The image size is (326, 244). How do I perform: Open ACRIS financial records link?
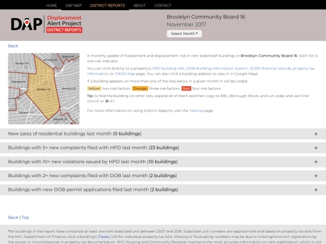tap(270, 68)
